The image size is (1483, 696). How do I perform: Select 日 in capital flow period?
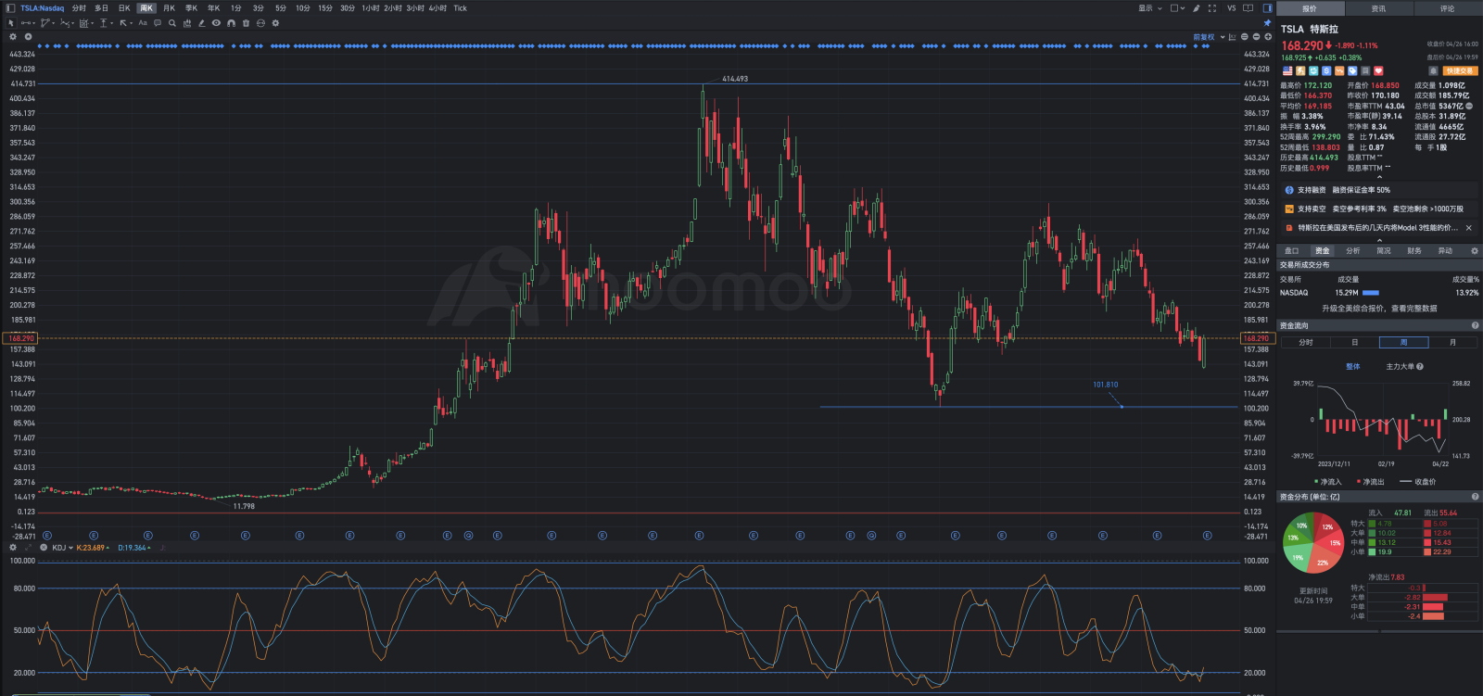(x=1355, y=343)
